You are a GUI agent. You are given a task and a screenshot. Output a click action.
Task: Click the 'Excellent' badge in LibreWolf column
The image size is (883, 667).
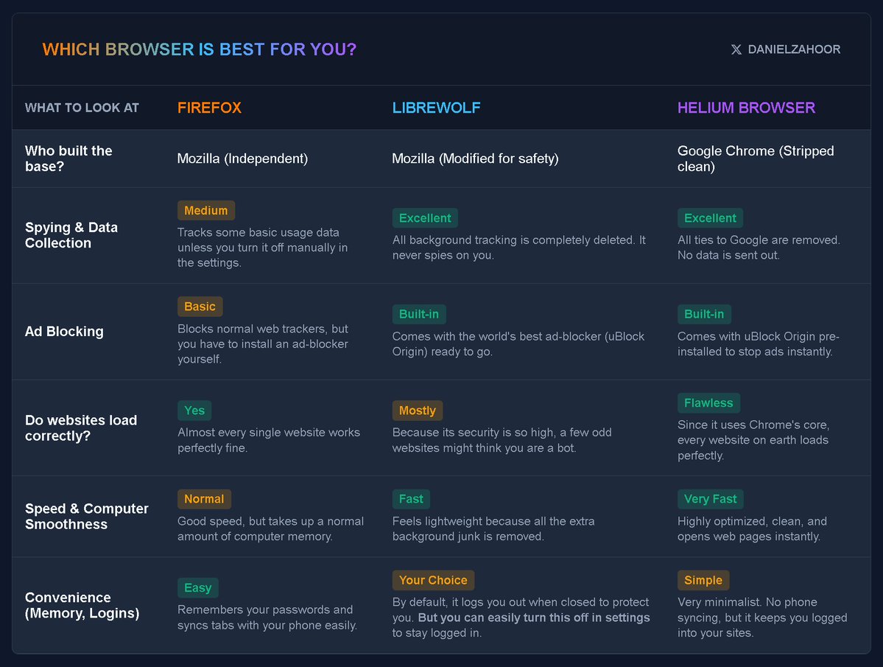coord(425,218)
